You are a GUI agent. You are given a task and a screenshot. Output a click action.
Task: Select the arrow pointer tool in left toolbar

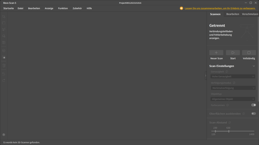pos(4,17)
